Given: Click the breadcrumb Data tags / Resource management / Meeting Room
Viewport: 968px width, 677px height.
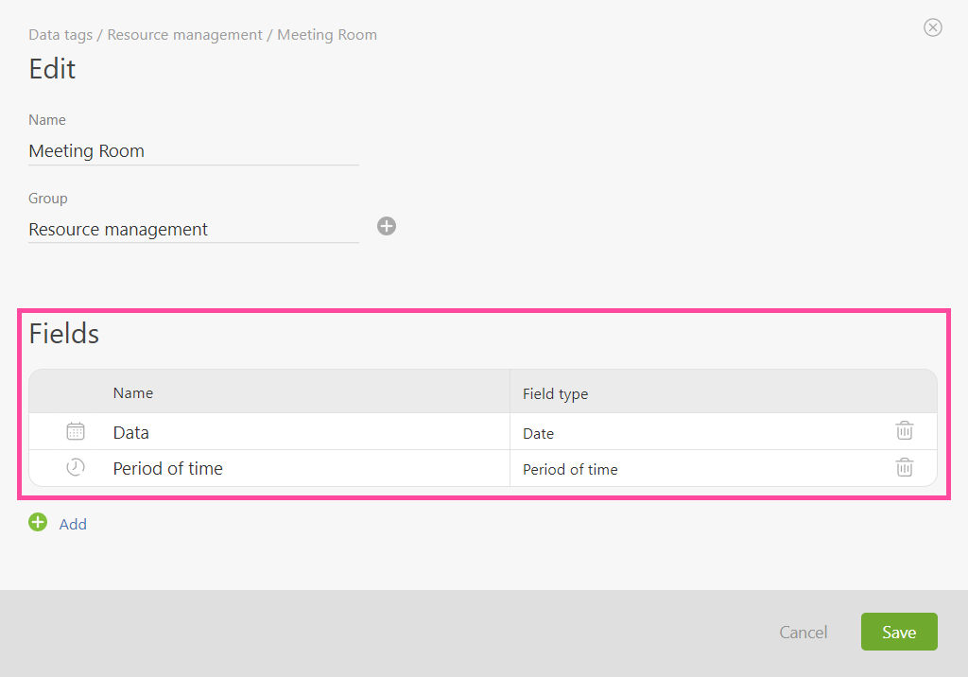Looking at the screenshot, I should pos(202,35).
